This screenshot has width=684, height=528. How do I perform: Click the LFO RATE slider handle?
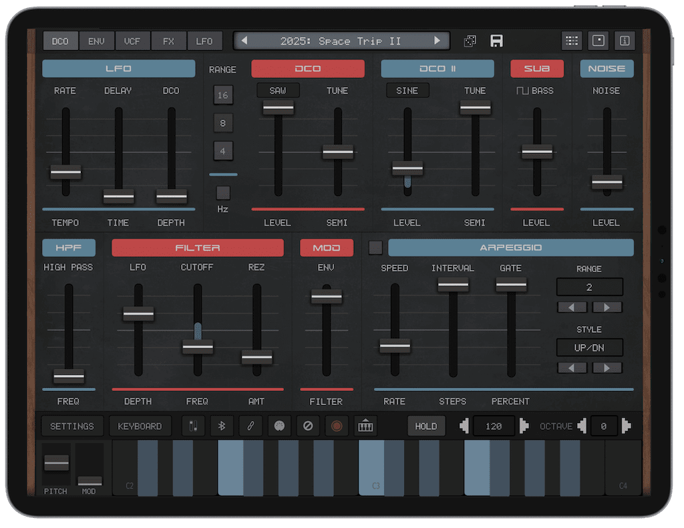pos(65,172)
